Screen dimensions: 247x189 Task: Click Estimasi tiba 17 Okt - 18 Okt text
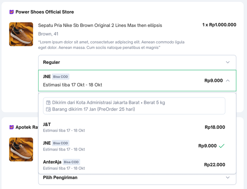tap(73, 85)
